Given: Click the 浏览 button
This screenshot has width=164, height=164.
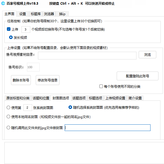Looking at the screenshot, I should point(147,54).
